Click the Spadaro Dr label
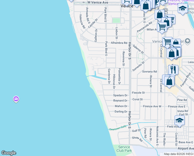This screenshot has height=156, width=194. point(120,95)
